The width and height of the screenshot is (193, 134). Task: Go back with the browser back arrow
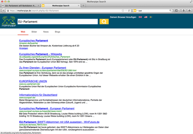click(x=4, y=10)
